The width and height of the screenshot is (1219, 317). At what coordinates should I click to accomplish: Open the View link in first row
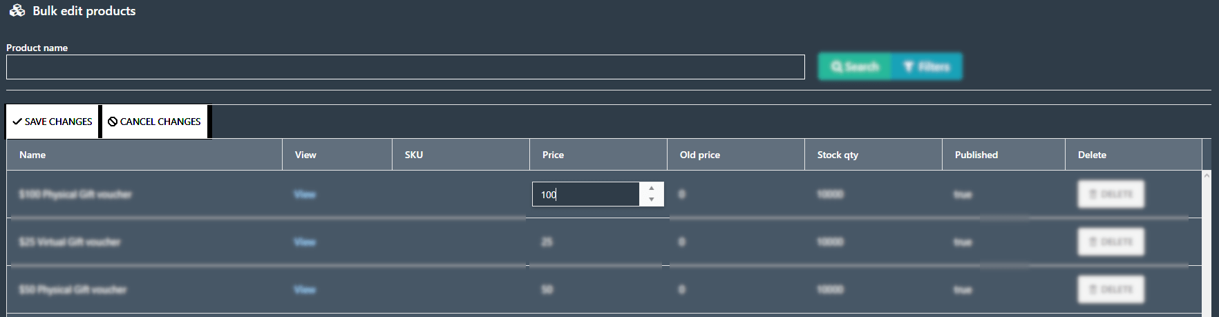[x=305, y=194]
